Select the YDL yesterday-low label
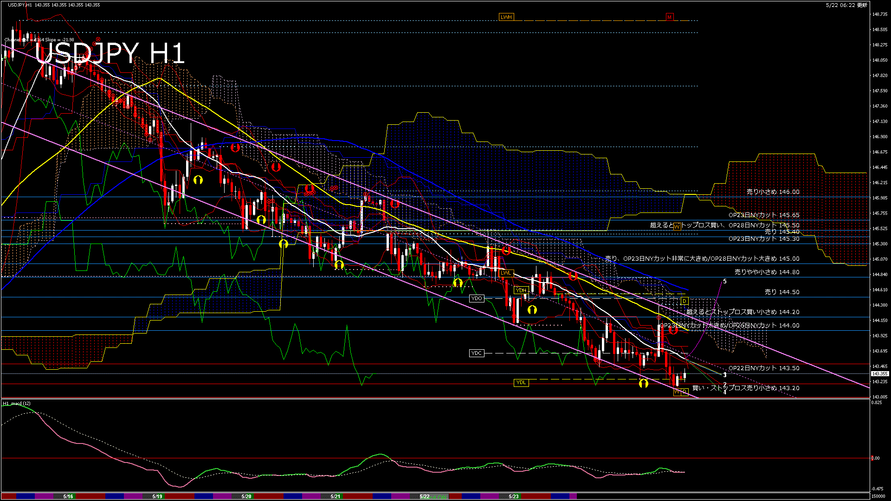891x501 pixels. (521, 383)
